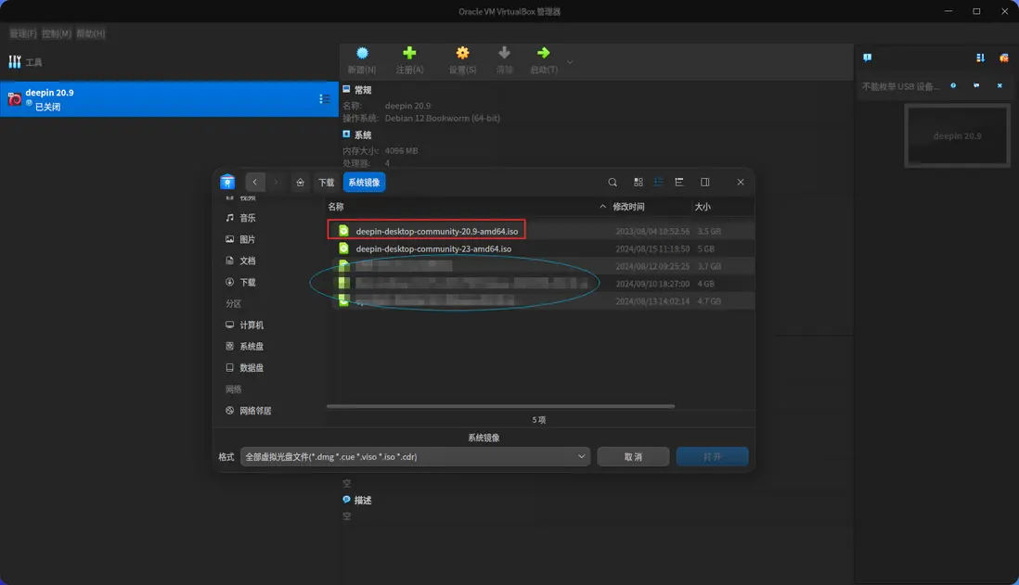Search in the file dialog
The image size is (1019, 585).
click(x=613, y=183)
